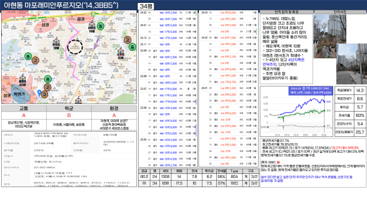
Task: Click the 아현동 마포래미안푸르지오 title
Action: (x=61, y=5)
